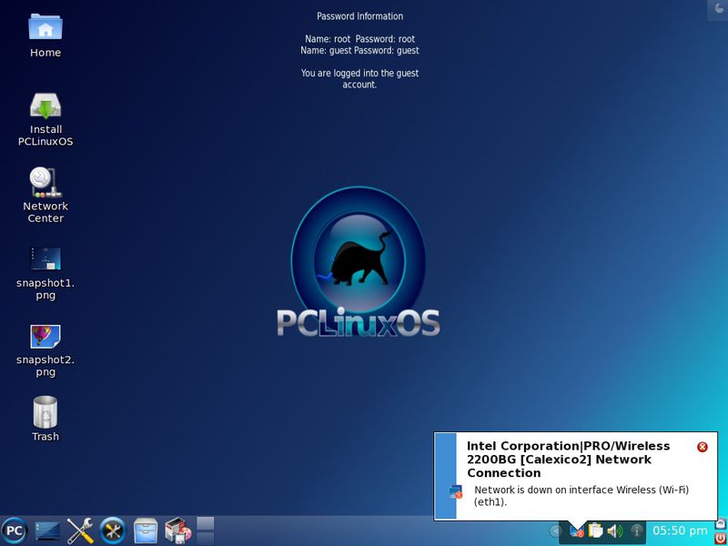This screenshot has height=546, width=728.
Task: Launch the round blue tools control center icon
Action: click(113, 531)
